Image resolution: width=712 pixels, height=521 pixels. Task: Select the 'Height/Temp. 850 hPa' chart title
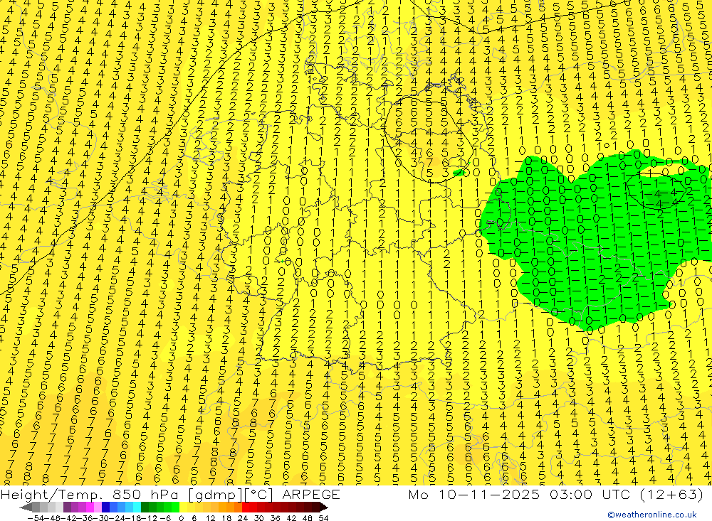90,494
